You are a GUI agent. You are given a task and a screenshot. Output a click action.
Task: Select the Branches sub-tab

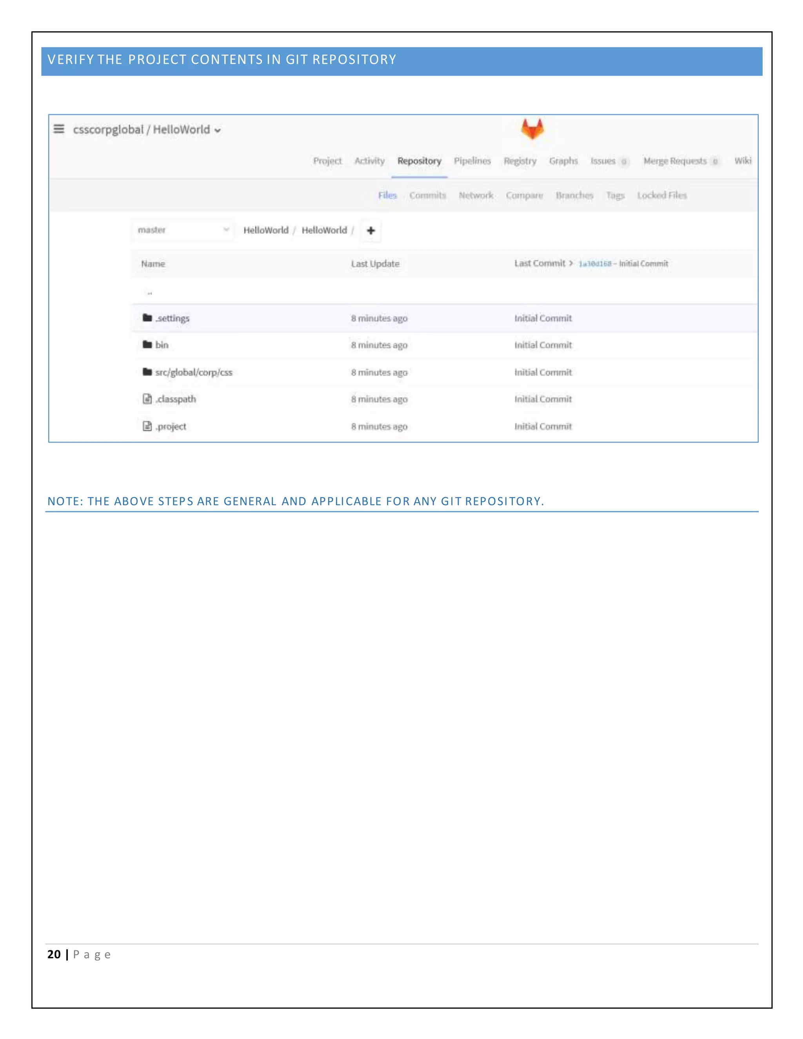point(574,196)
